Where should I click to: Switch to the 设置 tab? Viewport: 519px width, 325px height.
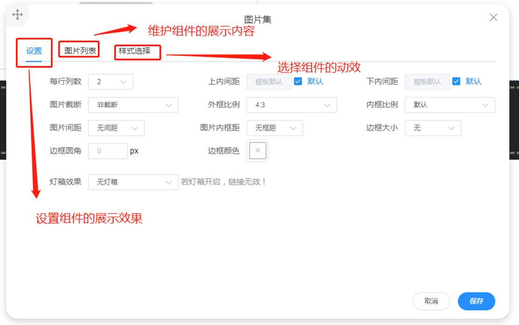pyautogui.click(x=34, y=51)
